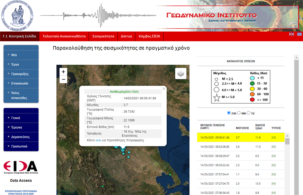Open the Σεισμικότητα menu
303x195 pixels.
(104, 36)
